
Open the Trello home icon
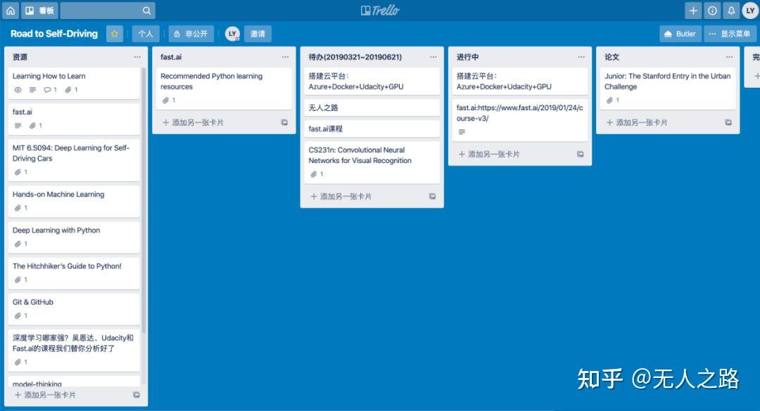10,10
